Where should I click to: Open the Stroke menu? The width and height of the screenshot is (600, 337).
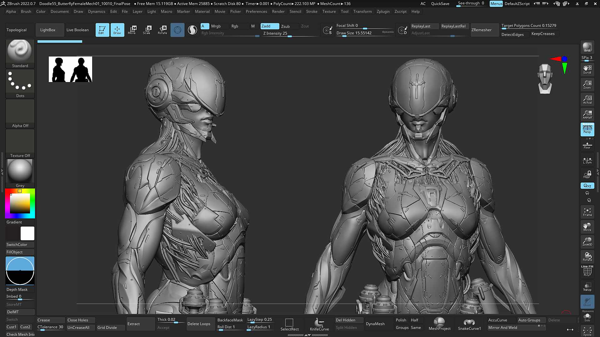(312, 12)
